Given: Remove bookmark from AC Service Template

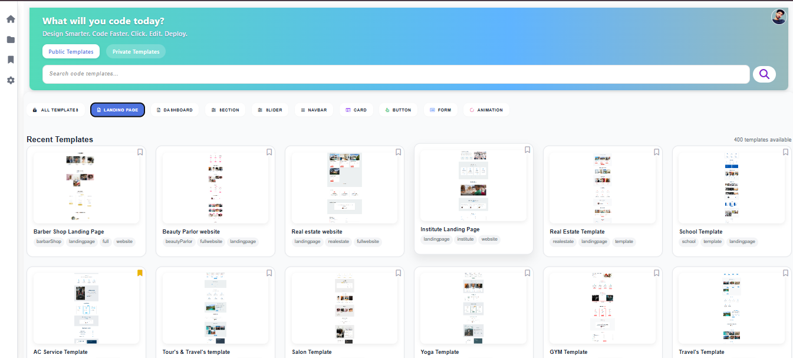Looking at the screenshot, I should pos(140,273).
